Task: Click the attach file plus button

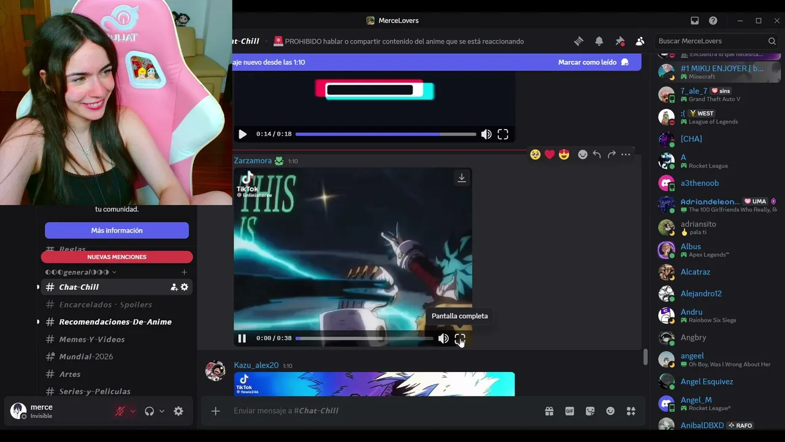Action: pyautogui.click(x=215, y=411)
